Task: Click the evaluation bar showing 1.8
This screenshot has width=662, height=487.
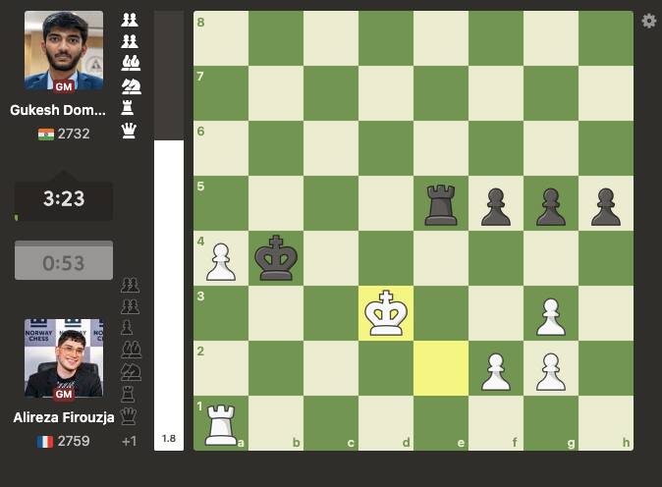Action: coord(169,231)
